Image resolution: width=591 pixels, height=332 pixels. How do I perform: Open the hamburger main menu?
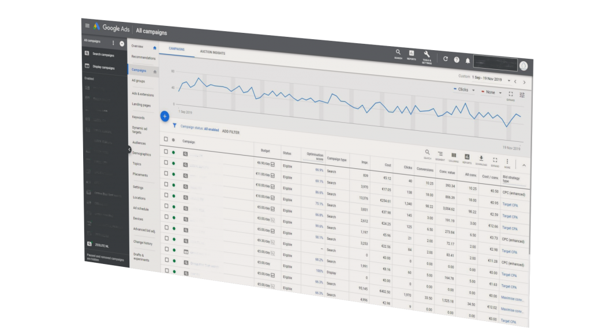coord(87,25)
